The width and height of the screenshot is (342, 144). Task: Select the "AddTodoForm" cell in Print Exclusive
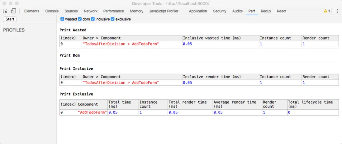click(x=92, y=112)
